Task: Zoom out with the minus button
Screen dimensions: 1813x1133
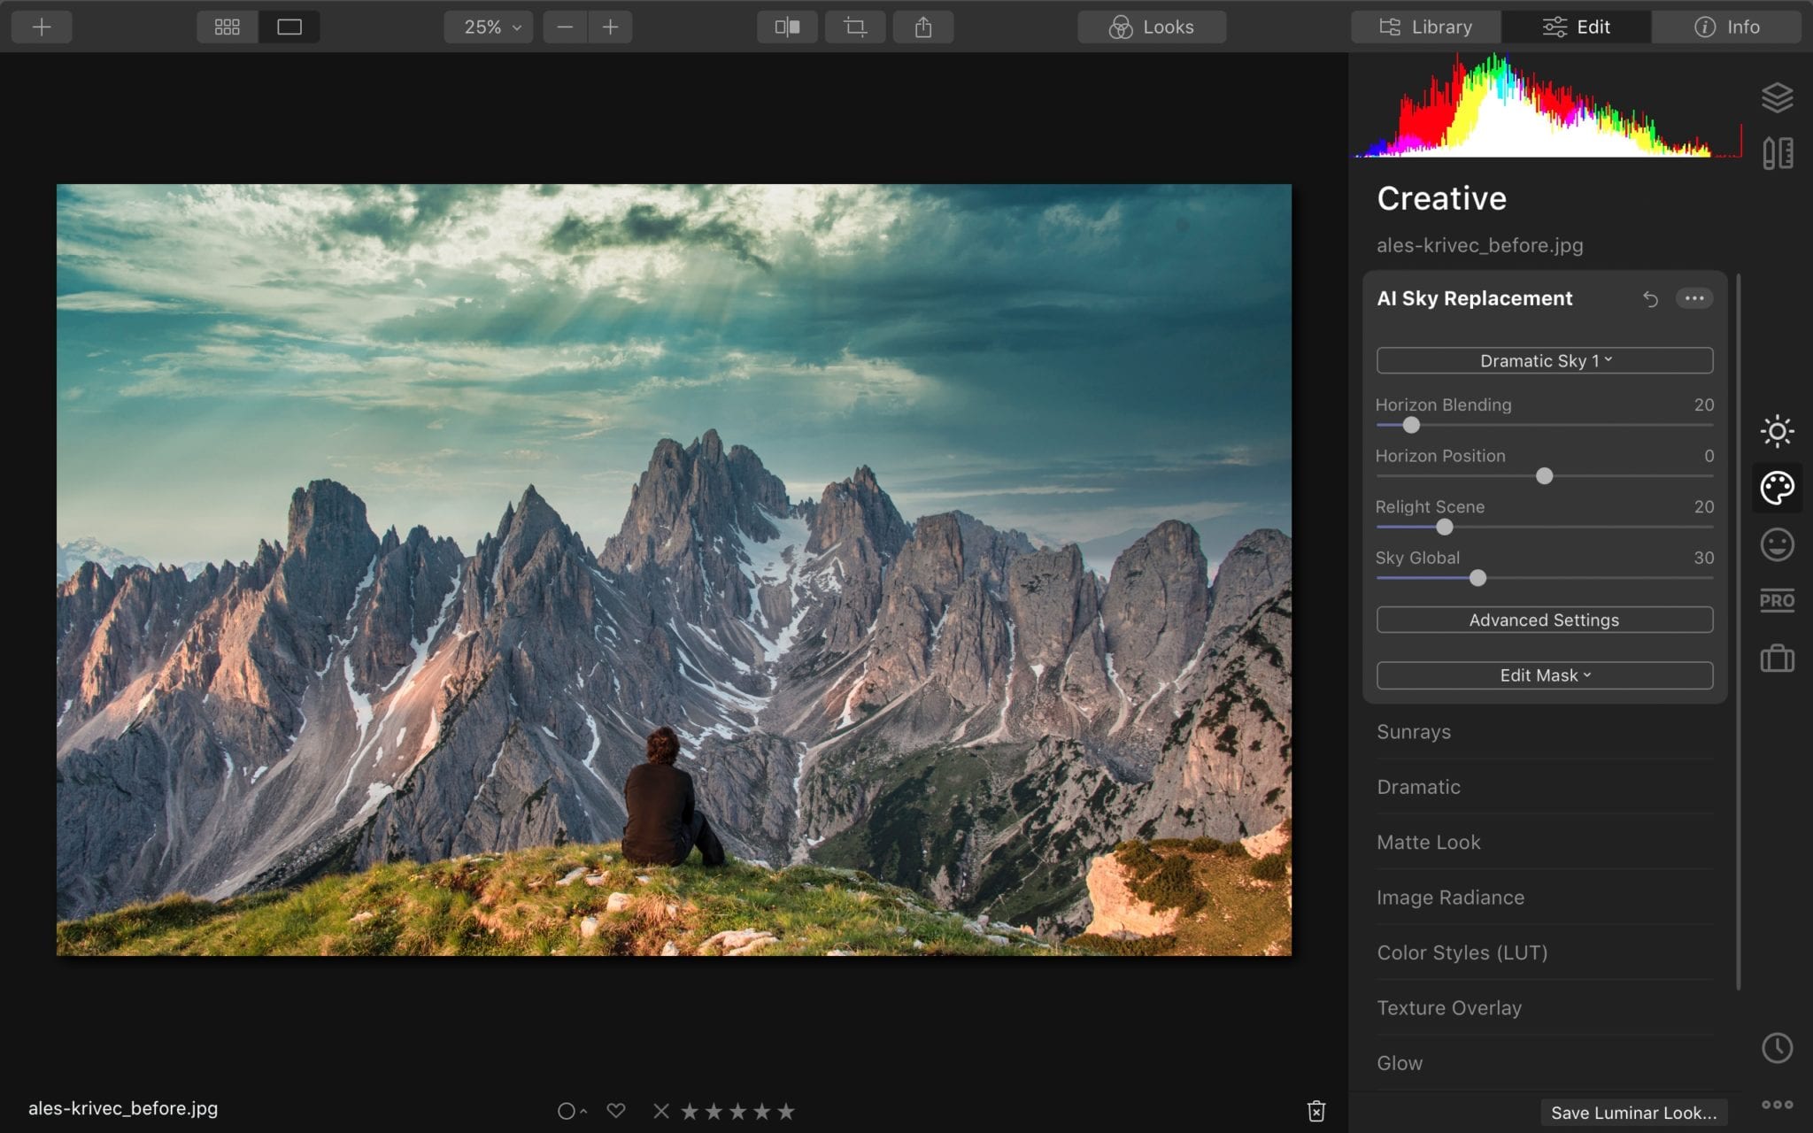Action: coord(565,27)
